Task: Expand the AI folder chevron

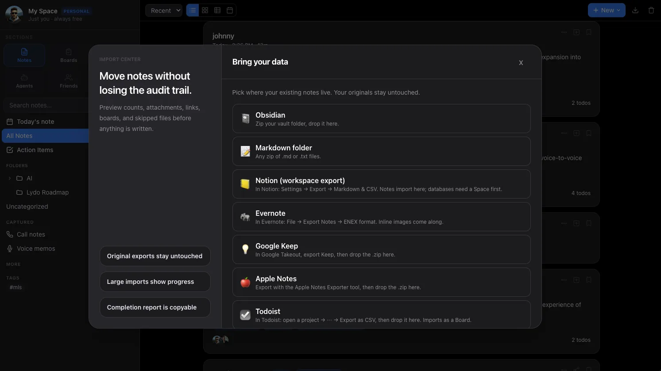Action: click(10, 178)
